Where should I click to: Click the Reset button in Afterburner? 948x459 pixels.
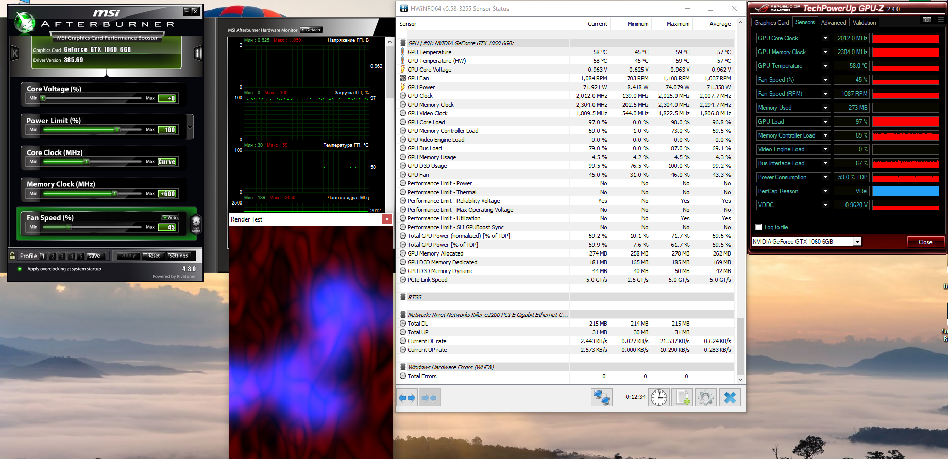[154, 256]
